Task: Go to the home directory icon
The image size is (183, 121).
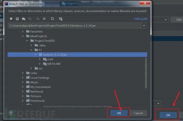Action: click(x=11, y=19)
